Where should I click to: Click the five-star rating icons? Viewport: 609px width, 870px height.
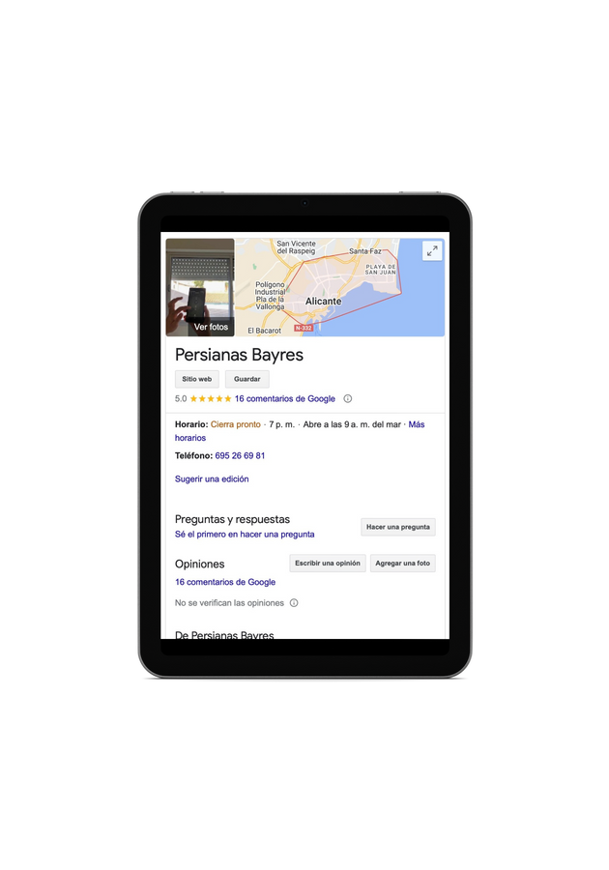click(211, 398)
